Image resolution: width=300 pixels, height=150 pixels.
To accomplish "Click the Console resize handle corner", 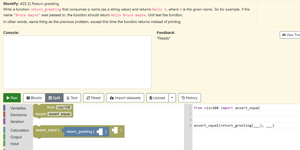I will tap(150, 87).
